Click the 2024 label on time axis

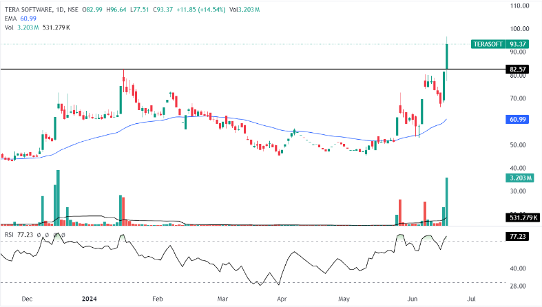coord(90,299)
